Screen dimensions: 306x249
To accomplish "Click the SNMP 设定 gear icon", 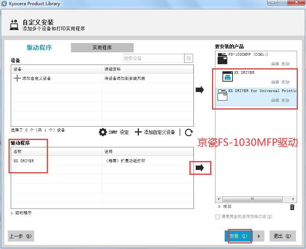I will pos(102,132).
